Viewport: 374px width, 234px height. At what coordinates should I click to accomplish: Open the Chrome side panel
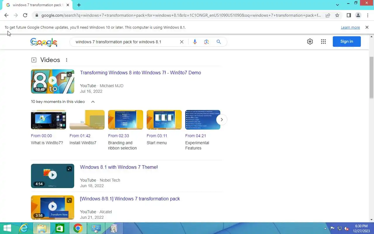349,15
